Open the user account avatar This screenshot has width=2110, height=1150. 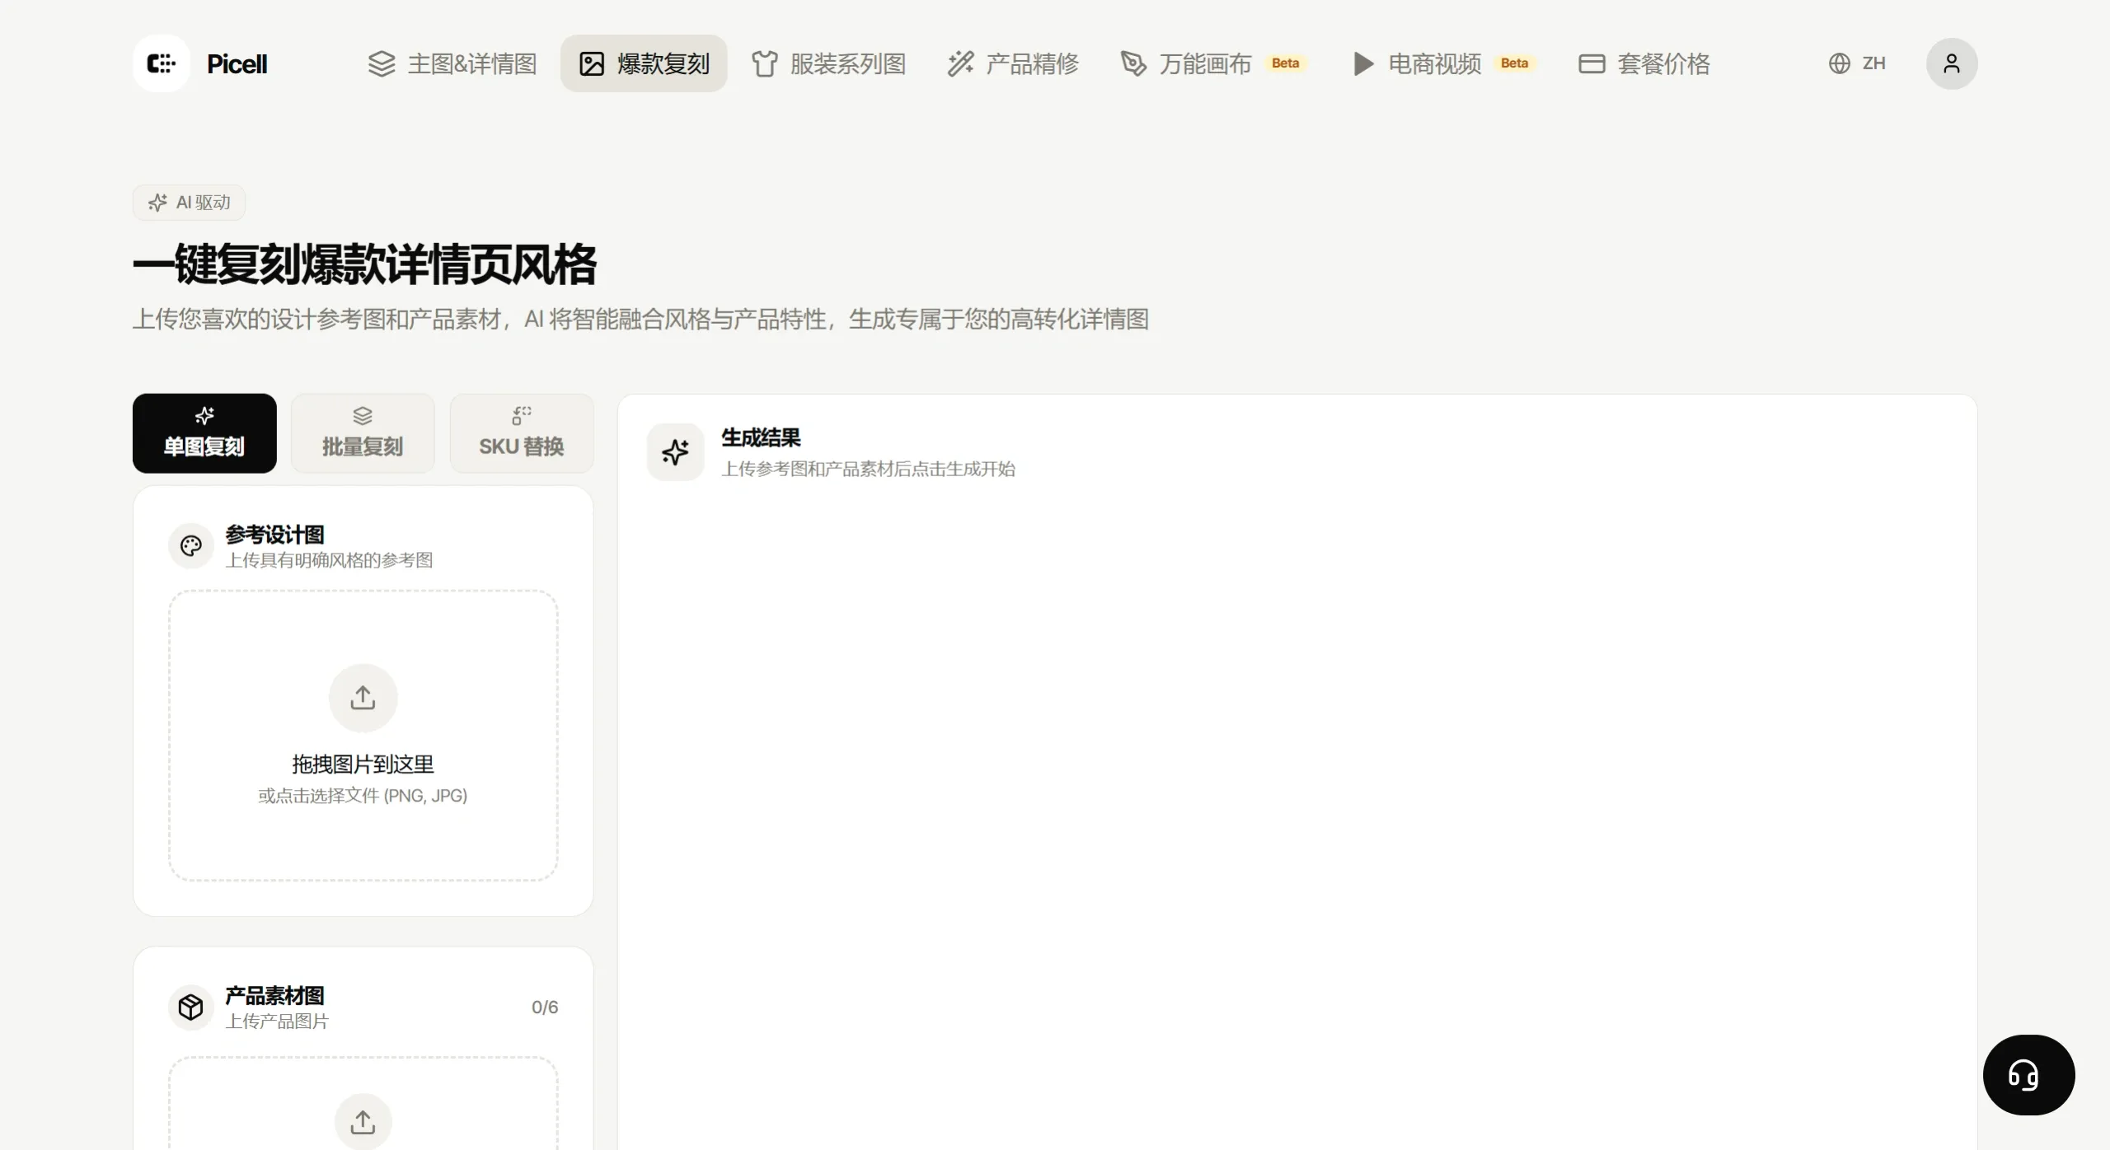point(1952,63)
